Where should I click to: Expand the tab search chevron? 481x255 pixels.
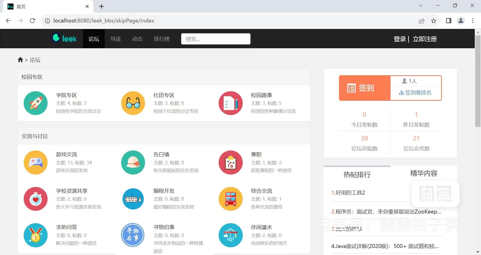(421, 5)
